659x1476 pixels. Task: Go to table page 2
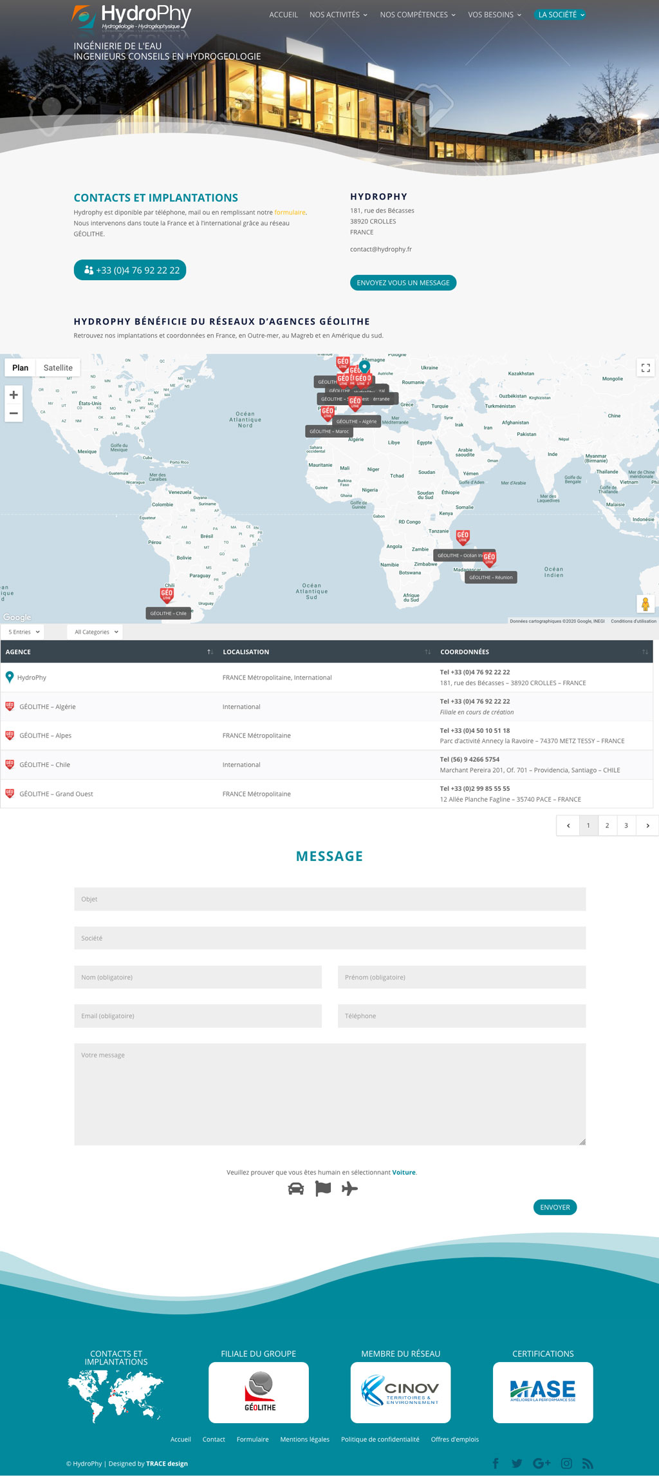(607, 825)
